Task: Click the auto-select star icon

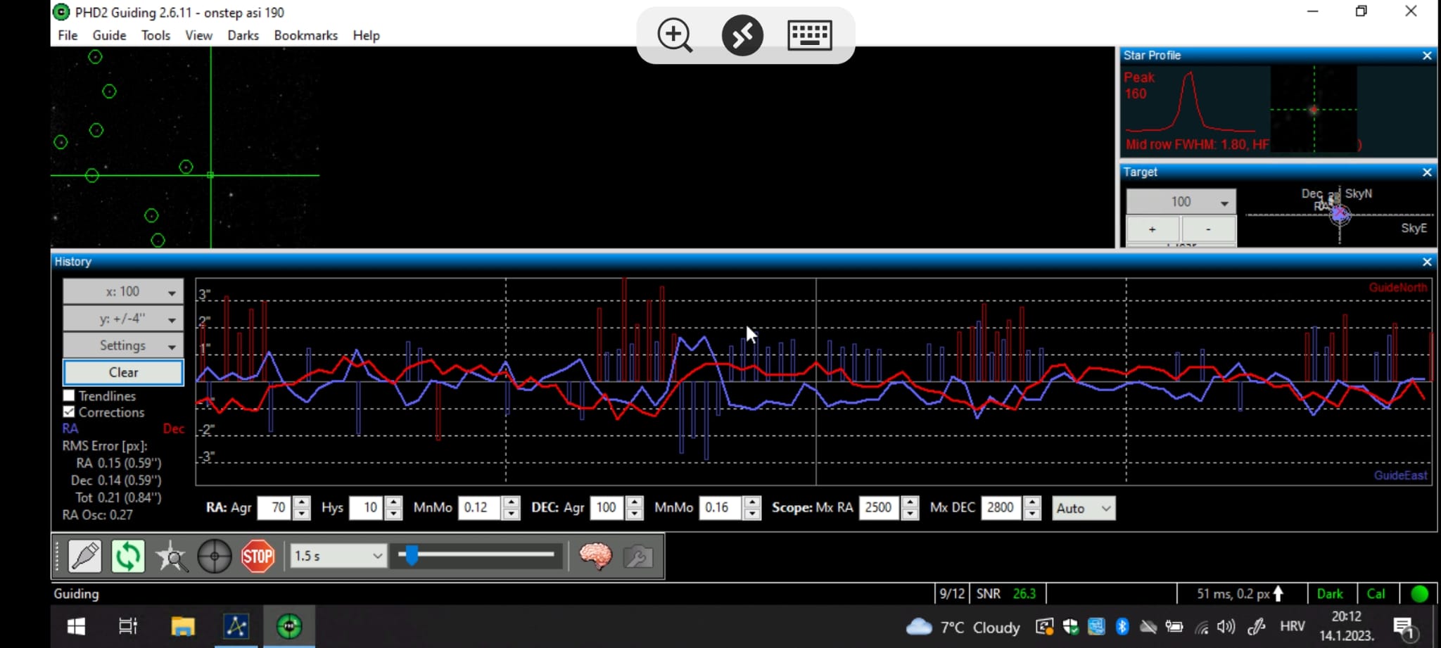Action: [171, 557]
